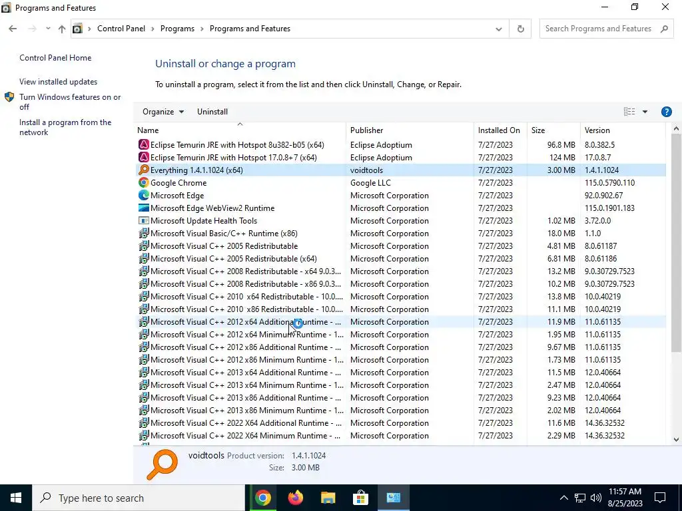Viewport: 682px width, 511px height.
Task: Open File Explorer from the taskbar
Action: 328,498
